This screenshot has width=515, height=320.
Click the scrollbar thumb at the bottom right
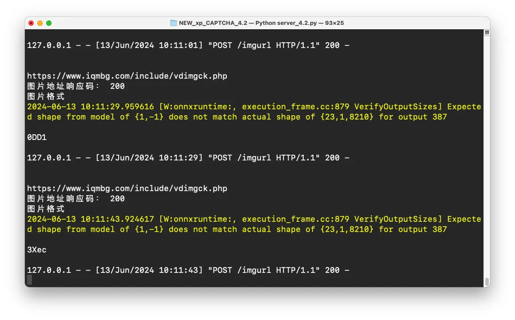[487, 282]
